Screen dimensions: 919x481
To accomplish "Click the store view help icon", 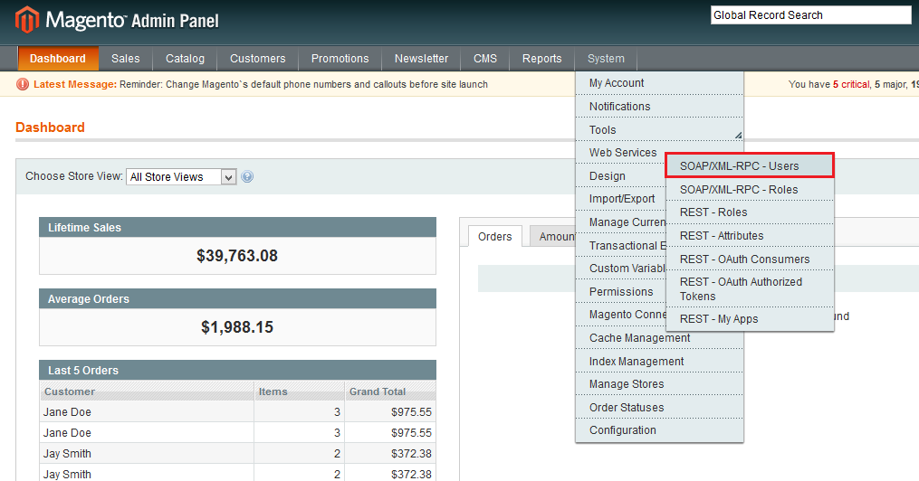I will tap(247, 176).
